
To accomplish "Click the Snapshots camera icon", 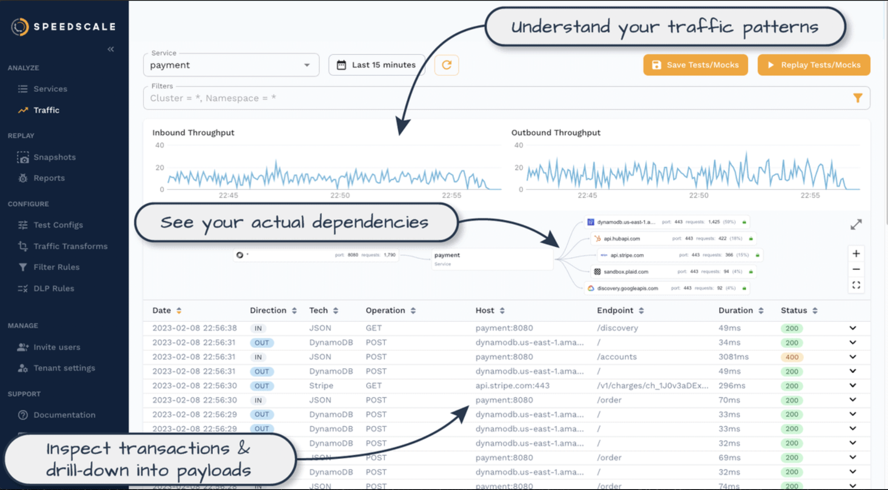I will pyautogui.click(x=23, y=157).
